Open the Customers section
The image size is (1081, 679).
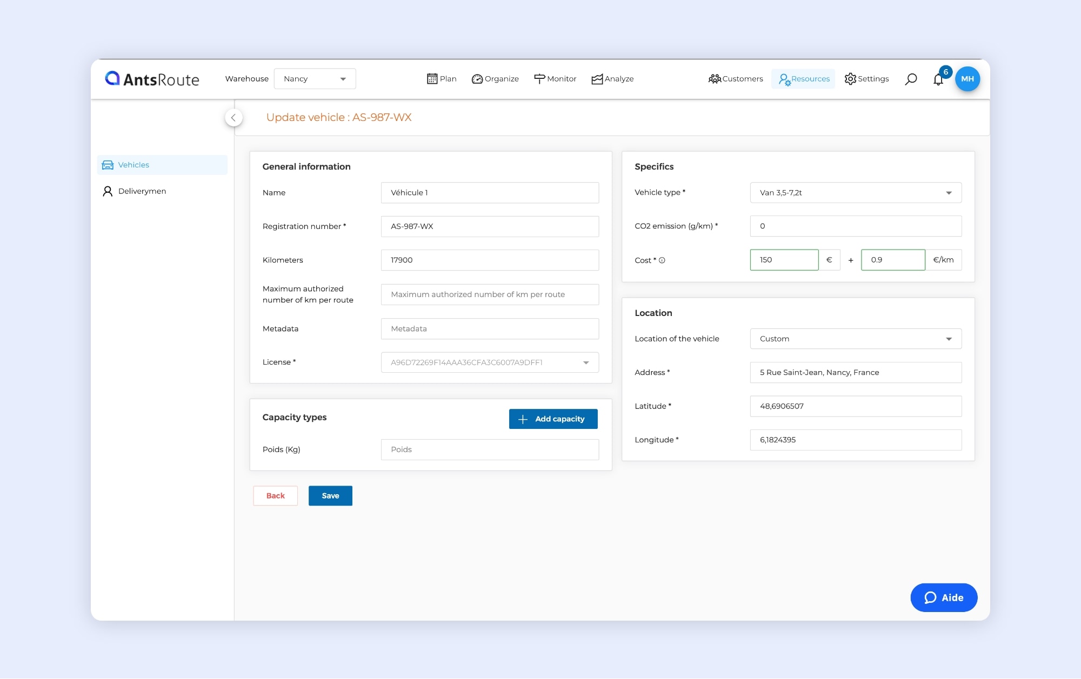736,79
